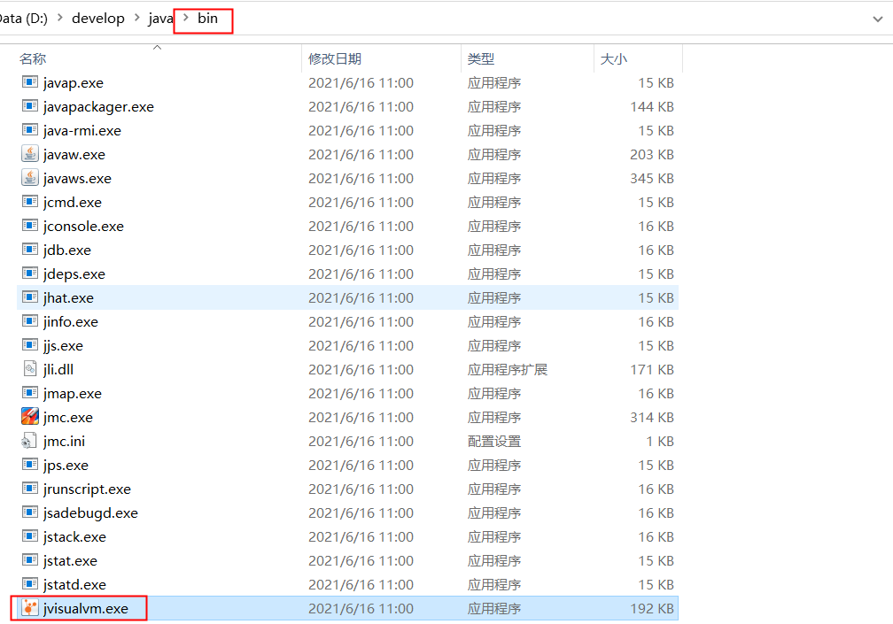Click the jjs.exe file icon
This screenshot has height=624, width=893.
pyautogui.click(x=29, y=344)
